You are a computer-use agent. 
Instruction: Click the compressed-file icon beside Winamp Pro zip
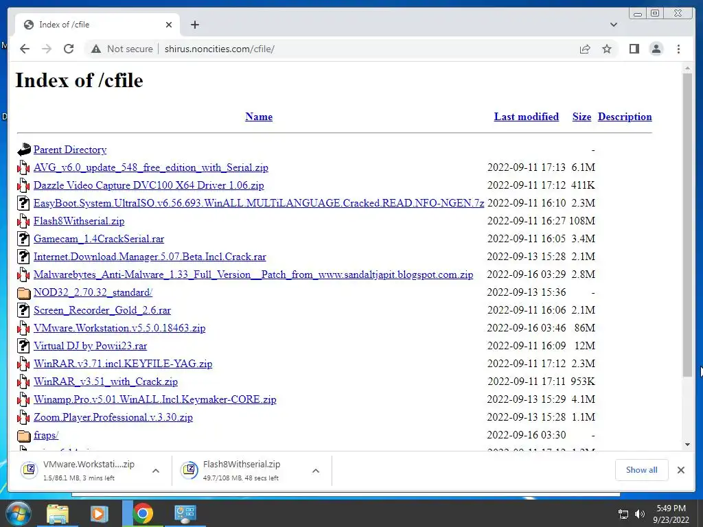pyautogui.click(x=23, y=399)
